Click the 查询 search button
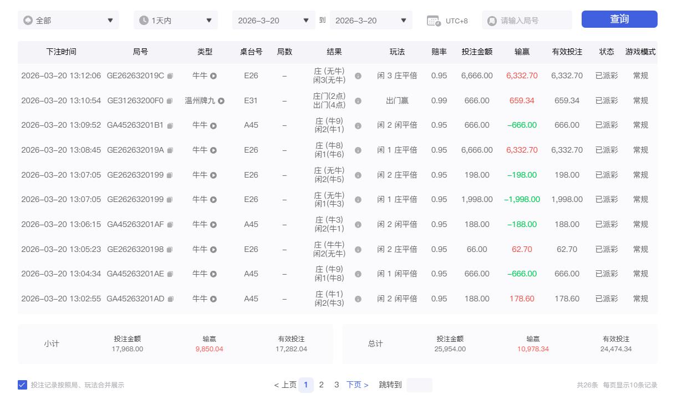This screenshot has height=399, width=677. point(619,19)
